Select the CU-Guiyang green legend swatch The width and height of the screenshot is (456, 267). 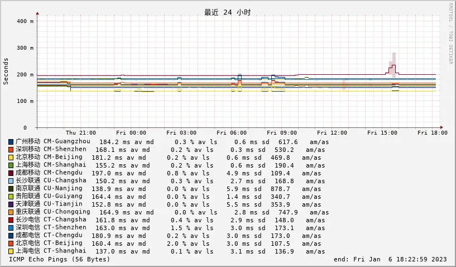coord(11,197)
